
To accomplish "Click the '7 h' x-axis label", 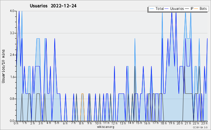I will 73,123.
